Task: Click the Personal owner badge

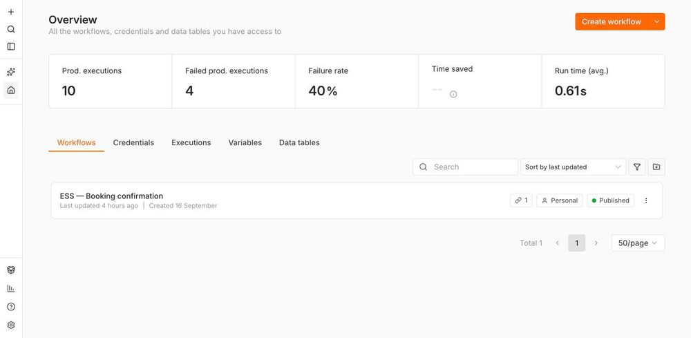Action: coord(560,200)
